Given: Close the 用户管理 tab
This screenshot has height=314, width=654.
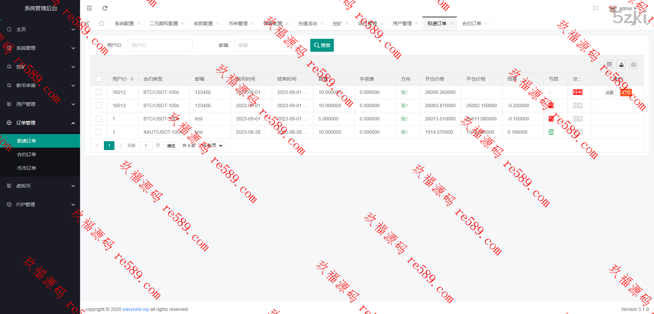Looking at the screenshot, I should coord(417,23).
